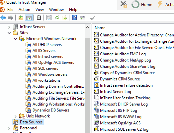Image resolution: width=174 pixels, height=133 pixels.
Task: Click the InTrust User Session Tracking icon
Action: 97,98
